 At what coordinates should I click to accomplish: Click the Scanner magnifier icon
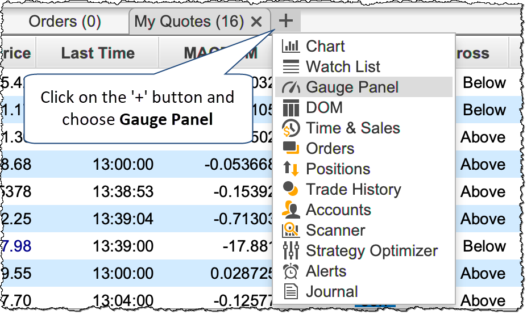(x=291, y=231)
